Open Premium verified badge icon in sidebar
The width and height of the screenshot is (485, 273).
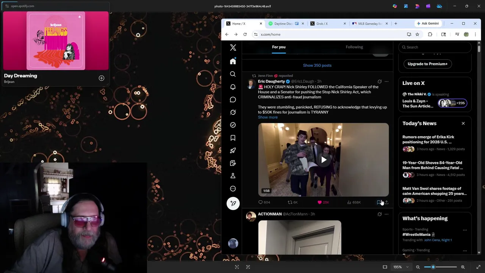click(x=233, y=125)
